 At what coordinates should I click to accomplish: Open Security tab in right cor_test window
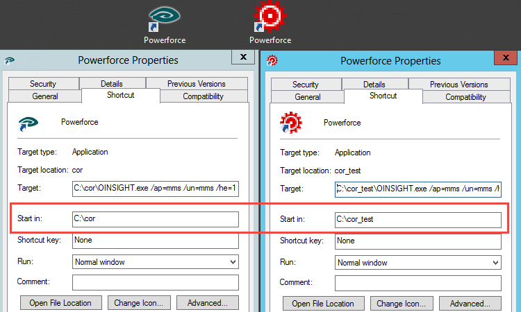(306, 84)
